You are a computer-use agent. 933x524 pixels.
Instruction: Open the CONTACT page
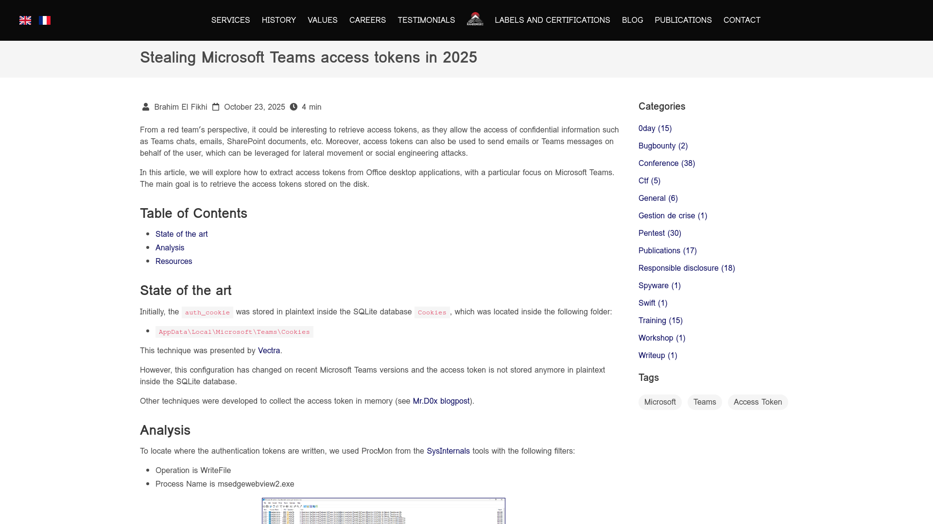pyautogui.click(x=742, y=20)
